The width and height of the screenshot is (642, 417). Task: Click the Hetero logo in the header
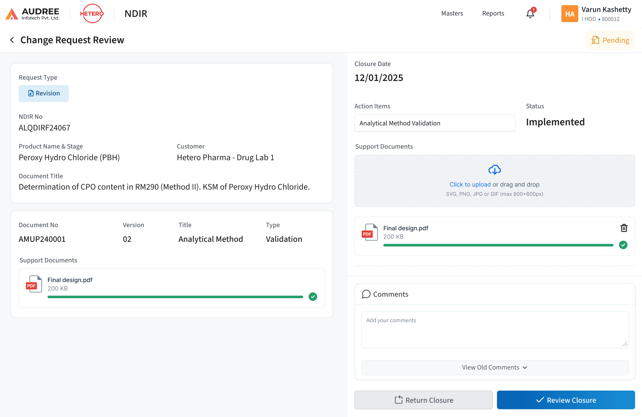(x=92, y=14)
